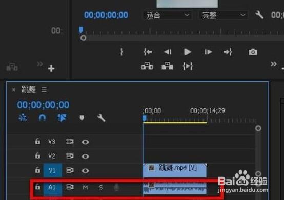Toggle sync lock for V2
This screenshot has height=200, width=284.
pyautogui.click(x=70, y=155)
